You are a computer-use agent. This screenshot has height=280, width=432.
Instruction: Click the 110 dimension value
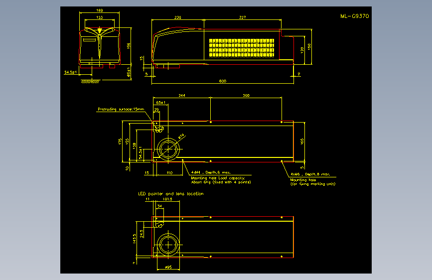pos(169,173)
